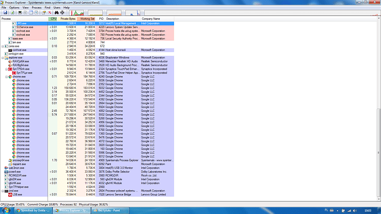Open the Options menu
This screenshot has height=214, width=381.
pyautogui.click(x=14, y=8)
